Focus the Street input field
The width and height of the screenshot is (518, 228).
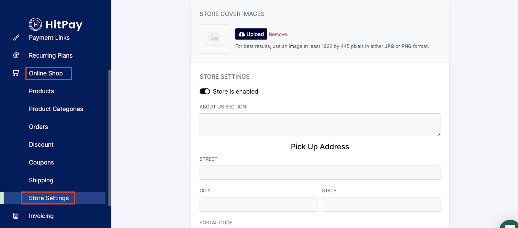(x=320, y=173)
